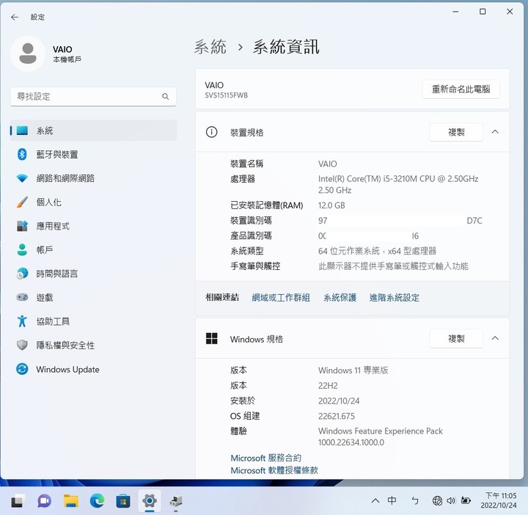Image resolution: width=528 pixels, height=515 pixels.
Task: Go back with the arrow beside 設定
Action: [x=15, y=17]
